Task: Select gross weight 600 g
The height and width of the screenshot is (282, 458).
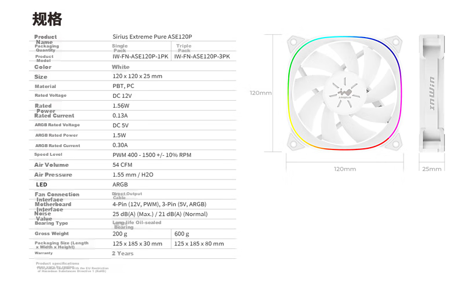Action: pyautogui.click(x=181, y=234)
